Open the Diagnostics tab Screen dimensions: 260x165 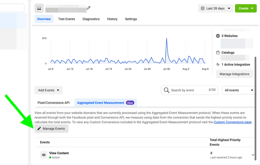point(91,19)
